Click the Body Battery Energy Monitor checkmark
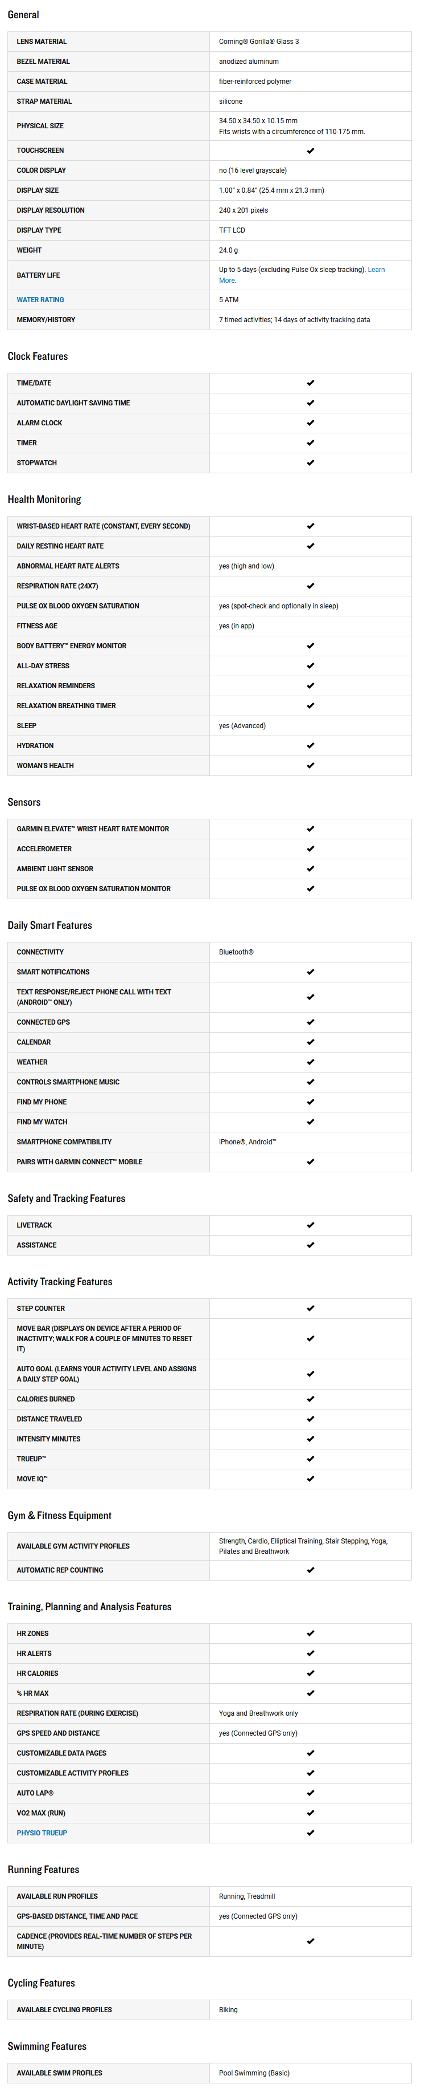Image resolution: width=429 pixels, height=2092 pixels. click(x=310, y=647)
